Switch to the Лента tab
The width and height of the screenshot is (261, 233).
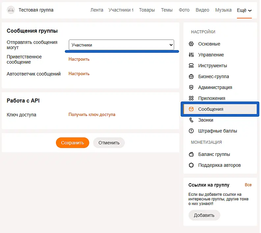pyautogui.click(x=97, y=10)
